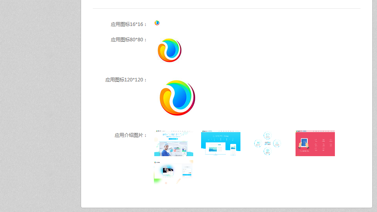
Task: Click the 80*80 swirl app icon
Action: [170, 50]
